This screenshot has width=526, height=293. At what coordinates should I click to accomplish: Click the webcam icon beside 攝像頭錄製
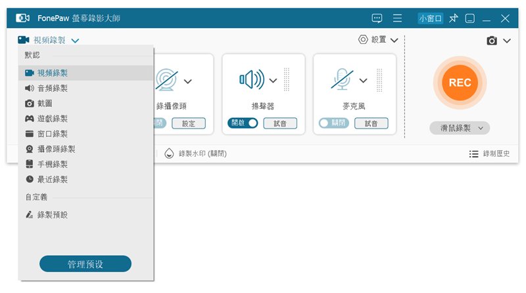30,149
